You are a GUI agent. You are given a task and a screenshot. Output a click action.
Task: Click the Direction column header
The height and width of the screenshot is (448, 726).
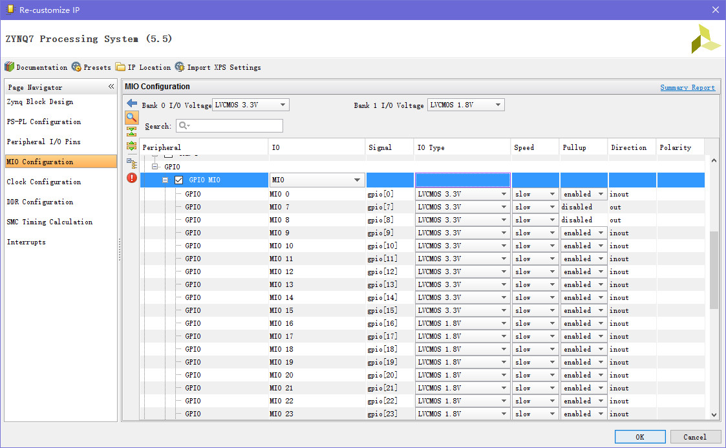click(x=632, y=147)
